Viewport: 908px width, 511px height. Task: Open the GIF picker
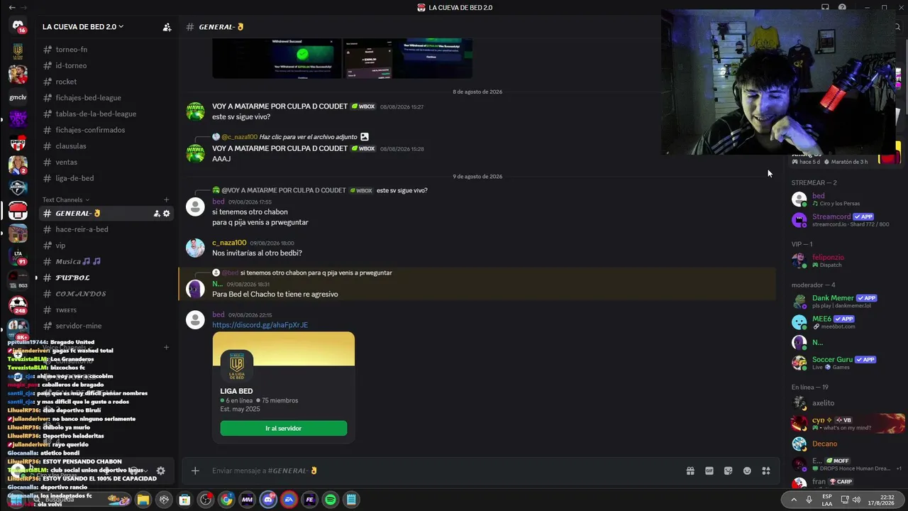pyautogui.click(x=709, y=471)
